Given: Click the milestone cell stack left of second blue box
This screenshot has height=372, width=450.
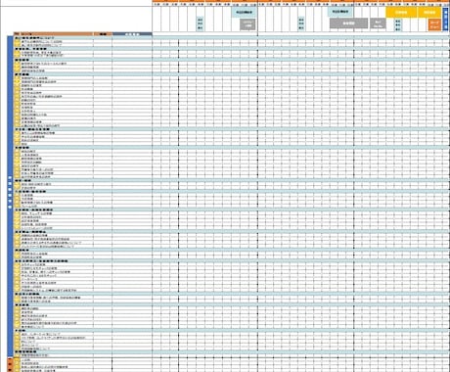Looking at the screenshot, I should point(301,23).
